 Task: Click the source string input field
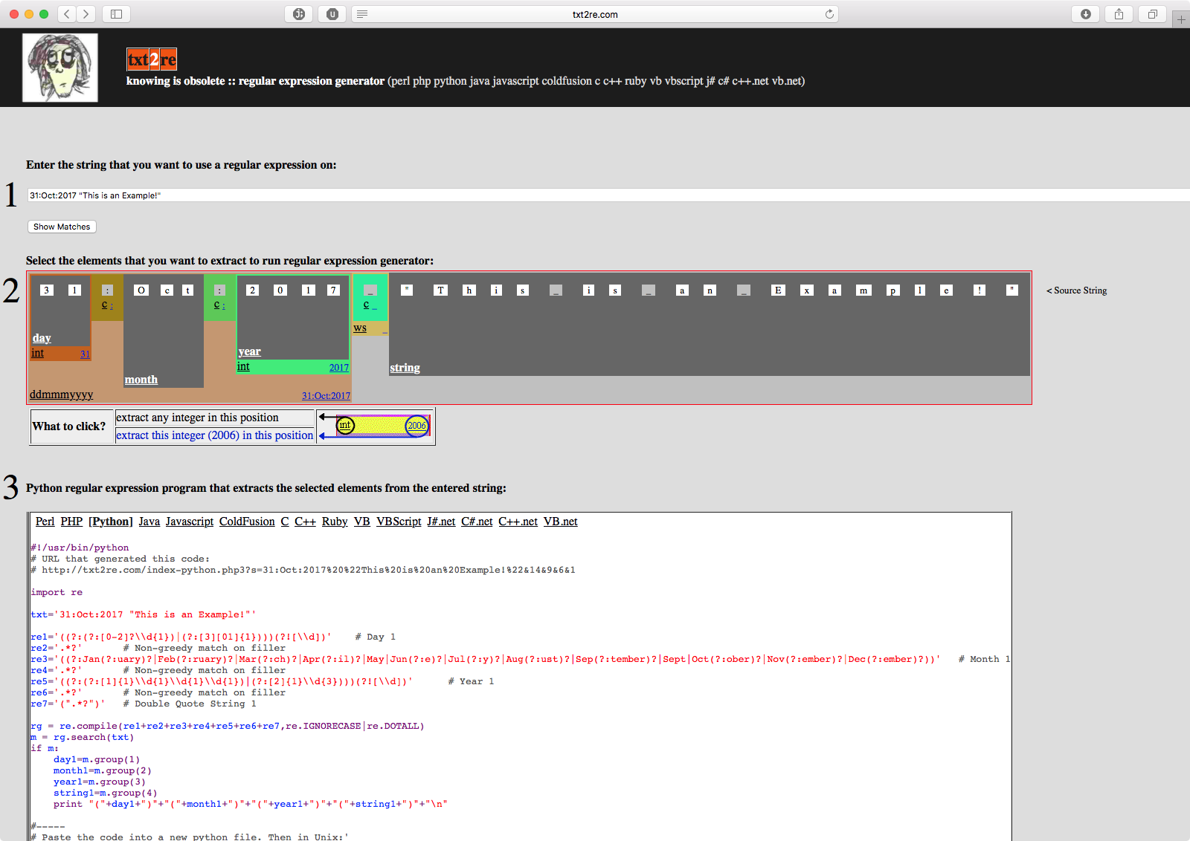click(595, 195)
